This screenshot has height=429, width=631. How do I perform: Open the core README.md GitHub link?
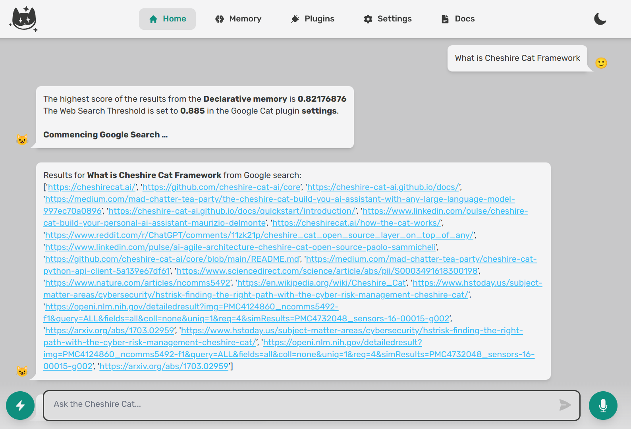click(x=172, y=259)
